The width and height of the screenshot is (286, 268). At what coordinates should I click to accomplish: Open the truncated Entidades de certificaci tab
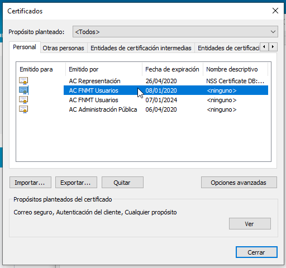coord(228,48)
